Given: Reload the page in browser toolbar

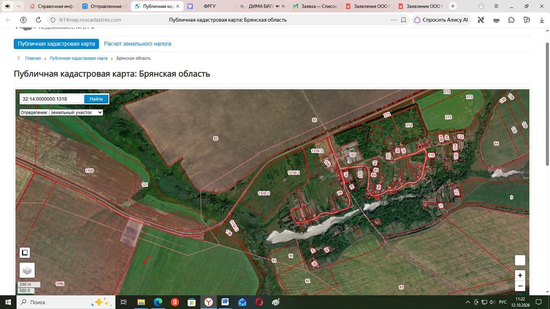Looking at the screenshot, I should 38,20.
